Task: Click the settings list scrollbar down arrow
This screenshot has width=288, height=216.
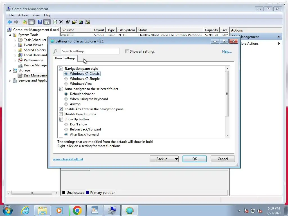Action: point(227,136)
